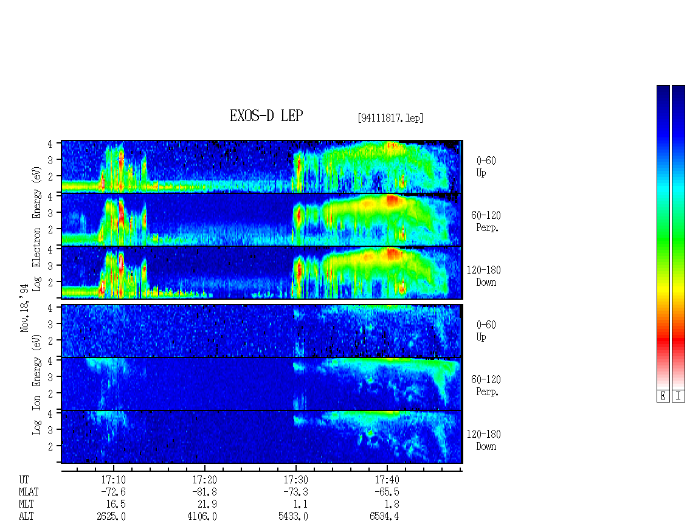Open the electron 0-60 Up spectrogram panel
This screenshot has height=532, width=687.
pos(262,167)
